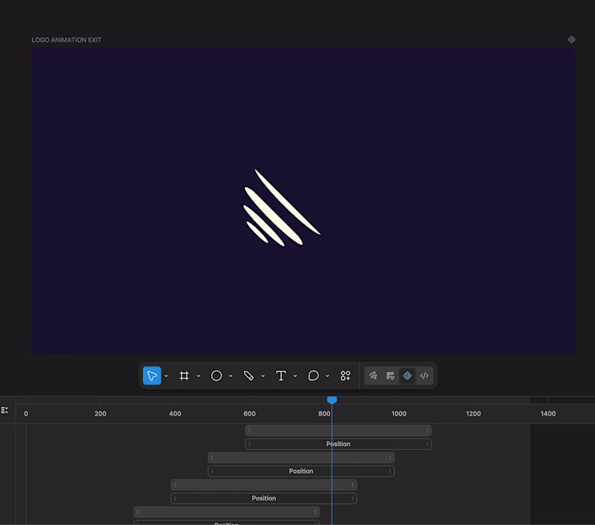
Task: Click the 0 mark on timeline ruler
Action: (x=26, y=414)
